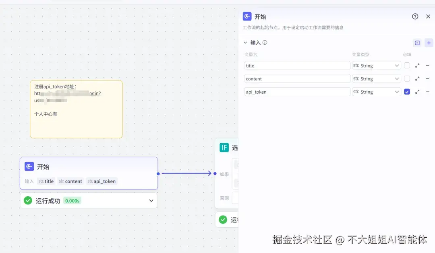Select the api_token tag on the 开始 node
Viewport: 435px width, 253px height.
point(101,181)
